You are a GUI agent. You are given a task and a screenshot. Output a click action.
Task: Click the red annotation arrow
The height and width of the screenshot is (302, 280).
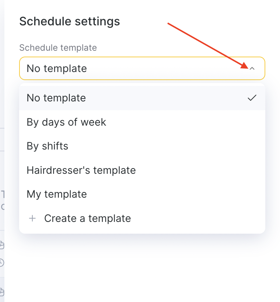tap(206, 45)
